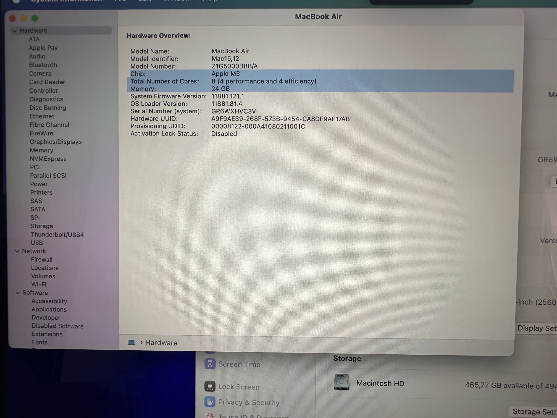Open Screen Time in System Settings
Screen dimensions: 557x418
pos(232,364)
